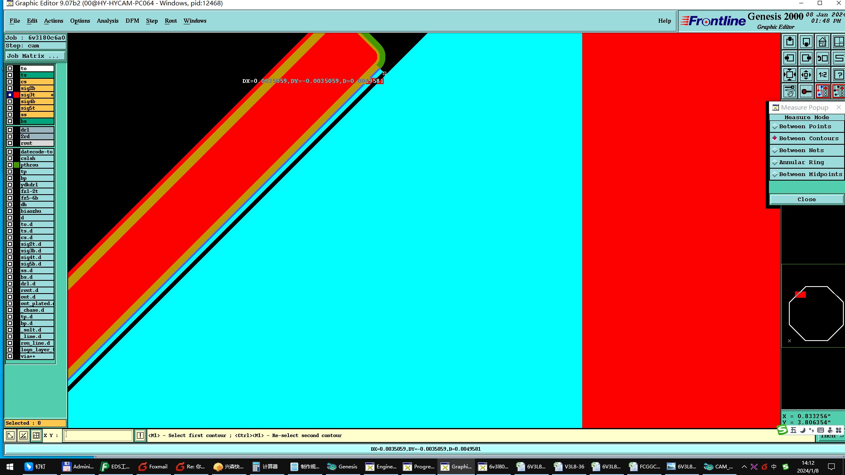Open the DFM menu
Viewport: 845px width, 475px height.
132,21
